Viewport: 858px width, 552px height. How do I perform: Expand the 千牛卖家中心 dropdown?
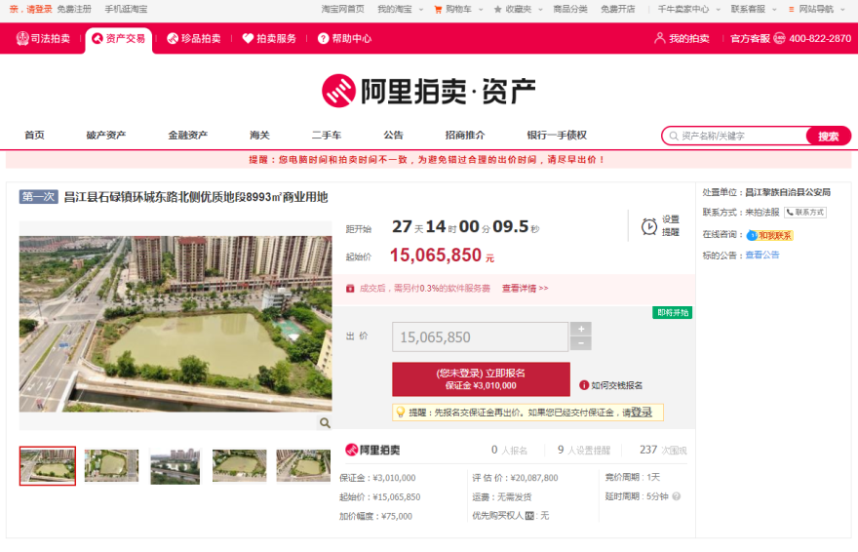[688, 9]
